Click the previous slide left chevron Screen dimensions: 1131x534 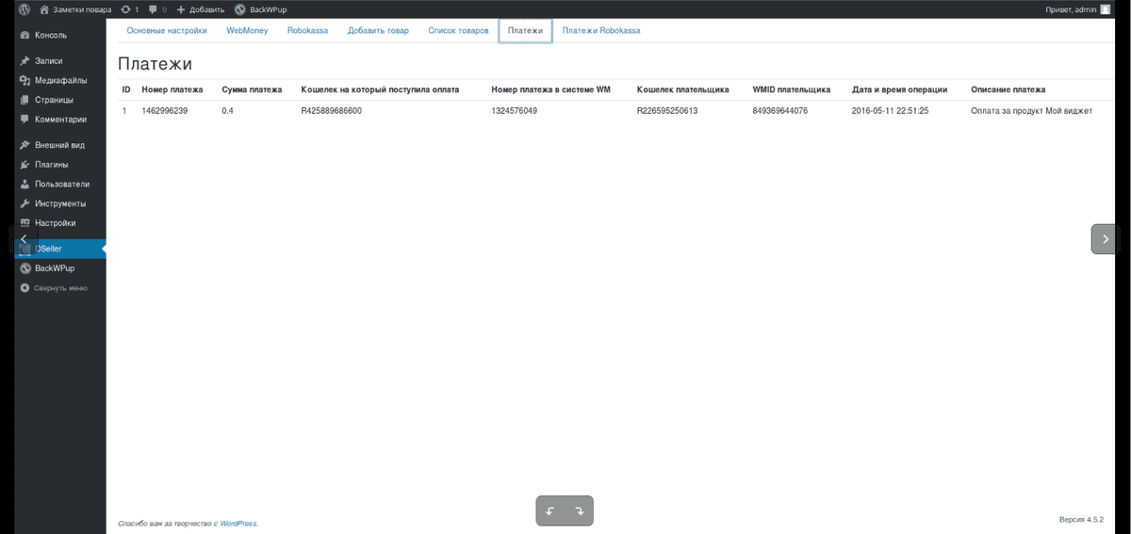pyautogui.click(x=24, y=239)
